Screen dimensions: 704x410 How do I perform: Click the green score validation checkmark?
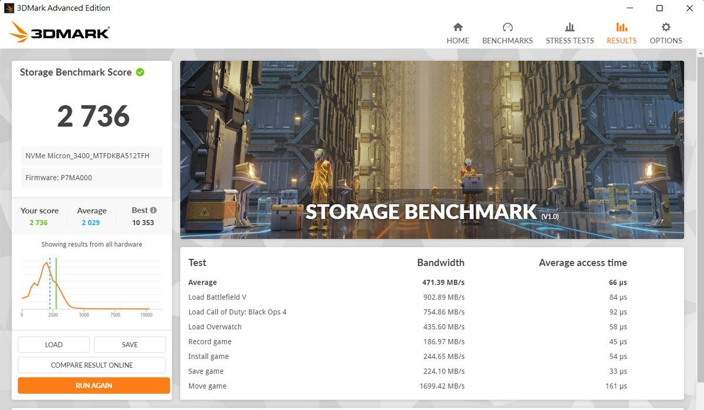[140, 72]
